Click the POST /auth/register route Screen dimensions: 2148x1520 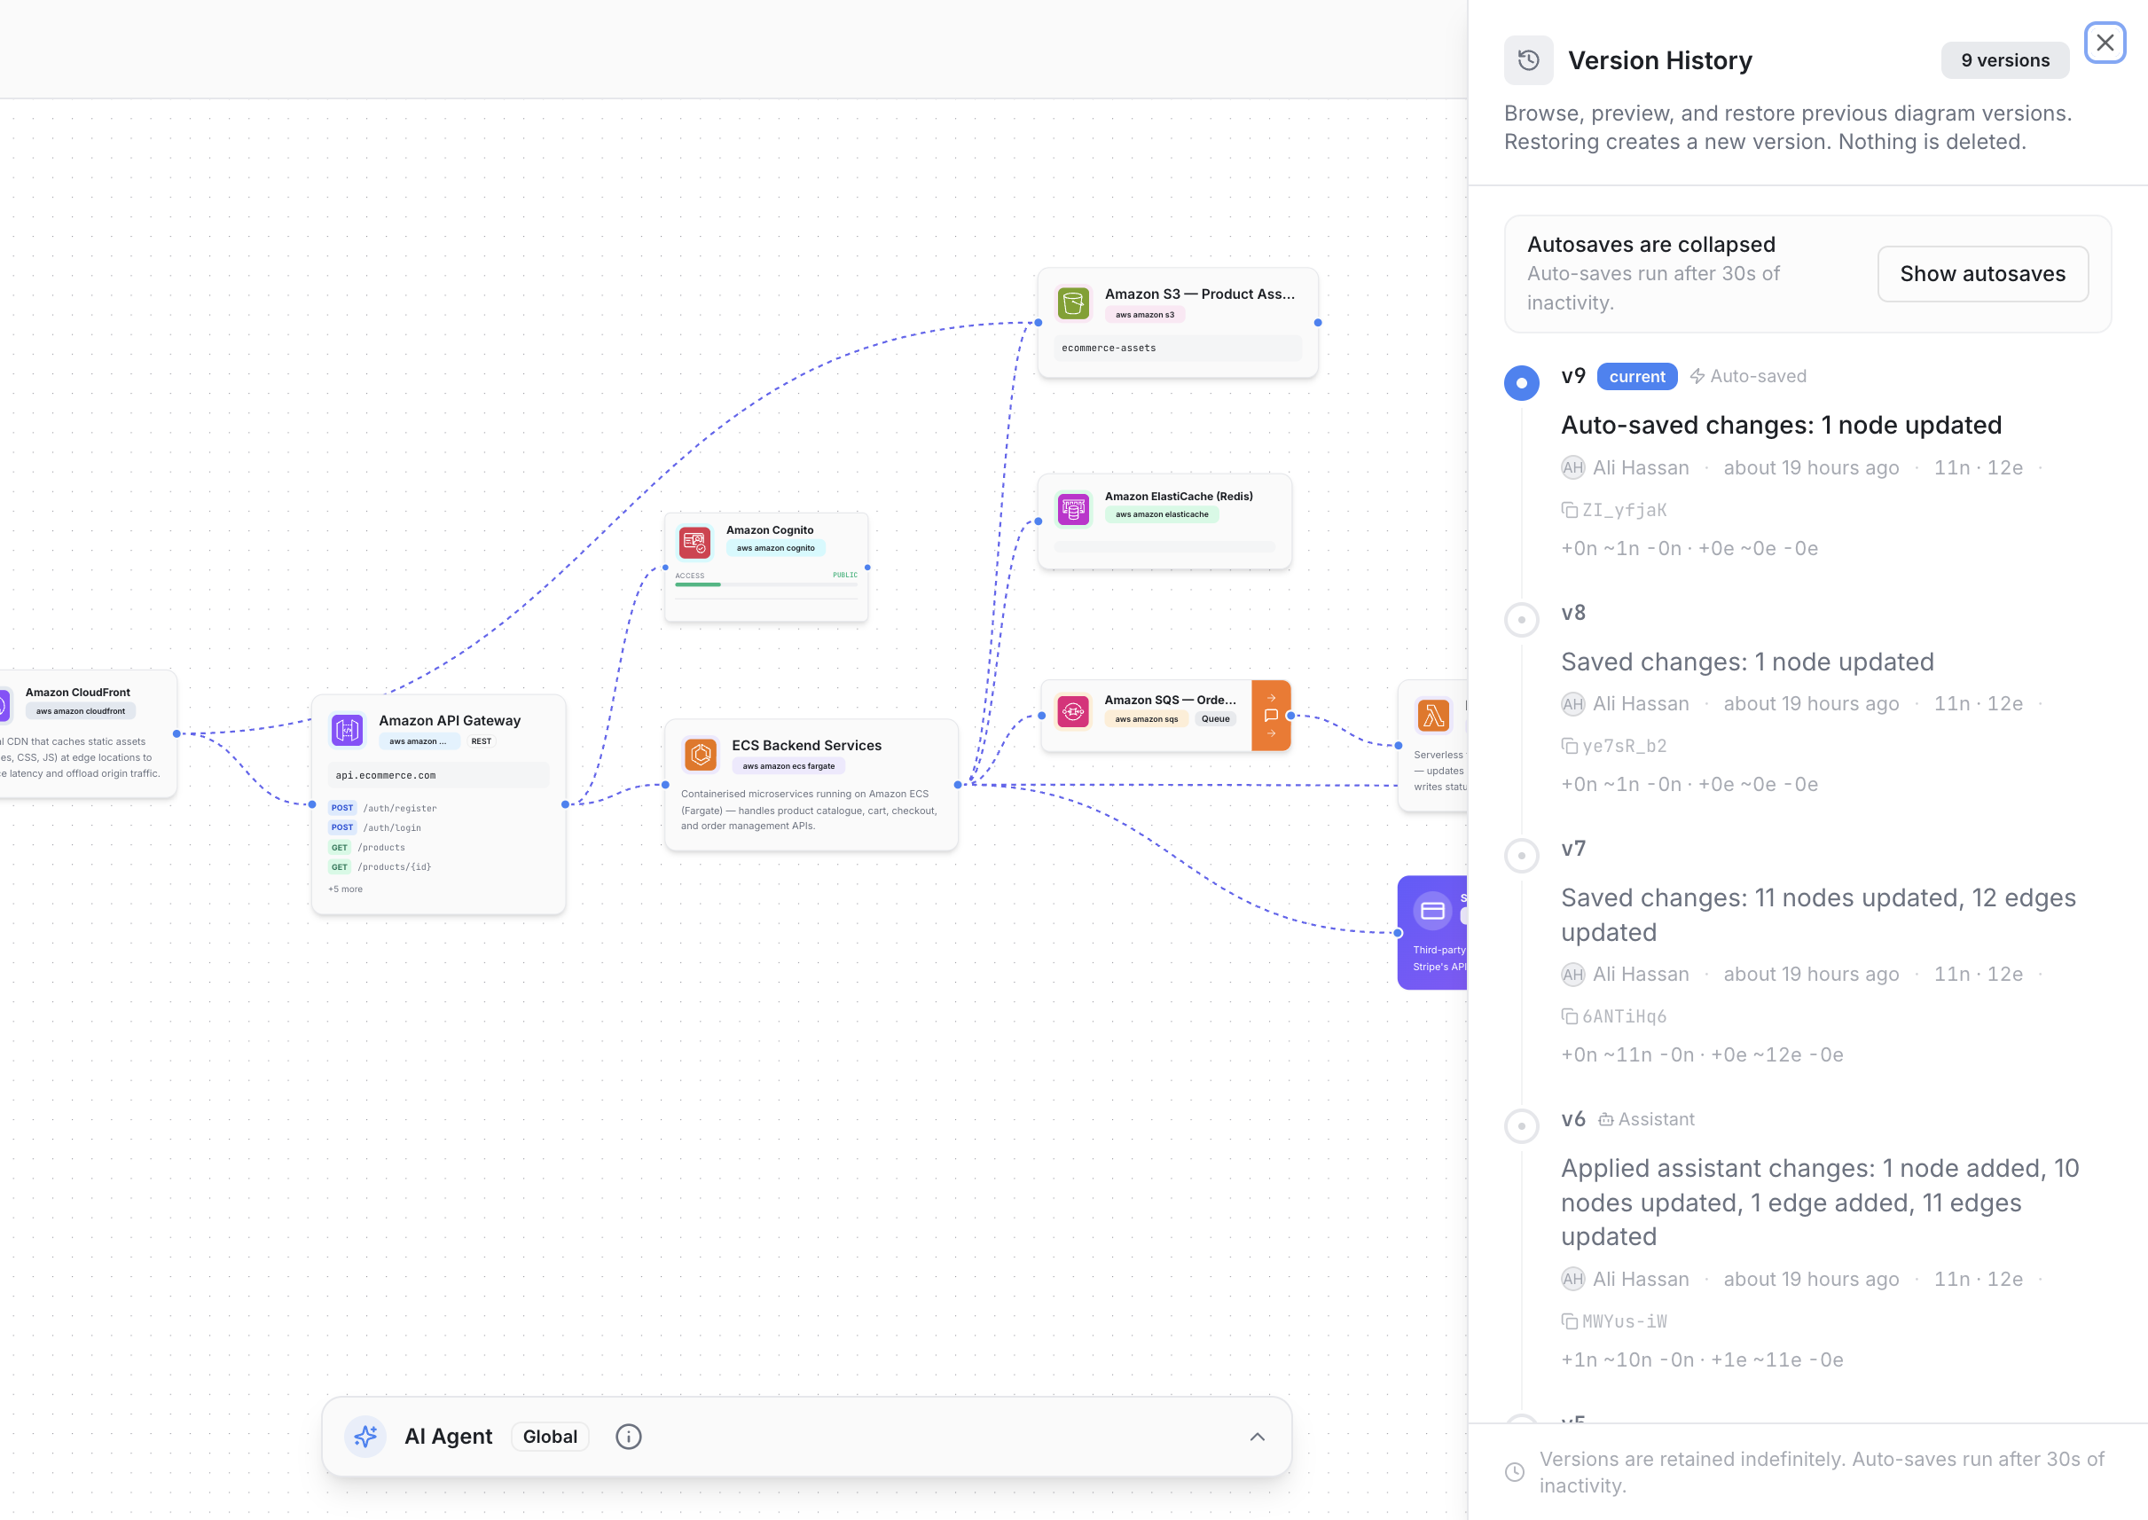(x=383, y=808)
